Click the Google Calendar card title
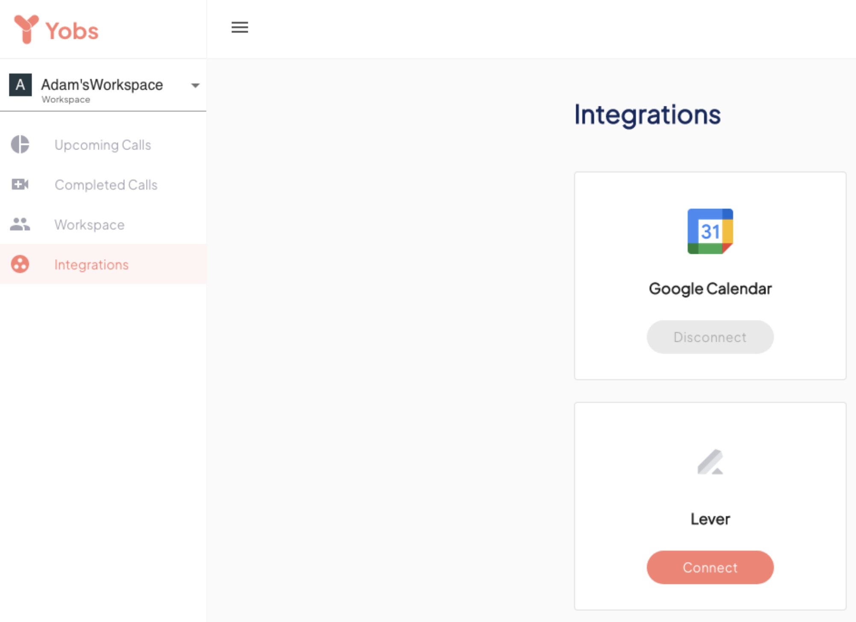Screen dimensions: 856x622 [x=710, y=289]
